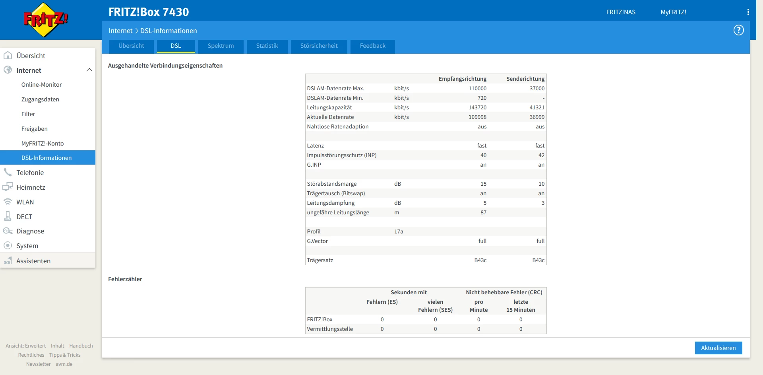Open the help question mark icon
763x375 pixels.
pos(738,30)
